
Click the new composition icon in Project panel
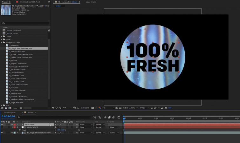tap(10, 108)
